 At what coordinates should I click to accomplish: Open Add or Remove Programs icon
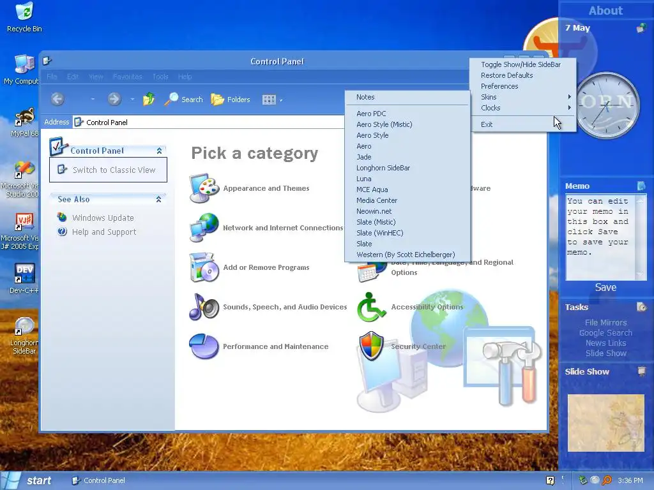pyautogui.click(x=204, y=267)
